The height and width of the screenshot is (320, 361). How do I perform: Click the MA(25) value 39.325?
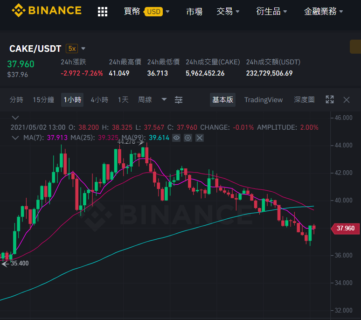(x=108, y=138)
